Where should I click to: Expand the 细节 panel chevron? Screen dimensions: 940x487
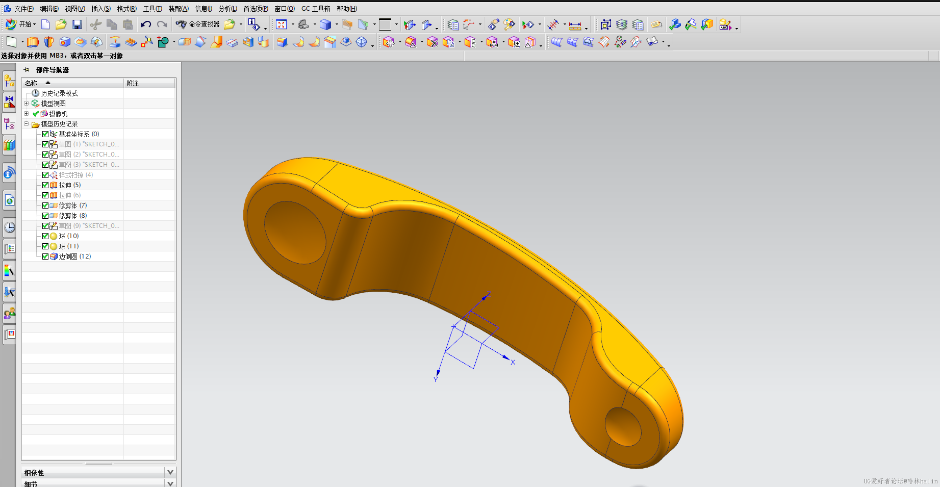click(x=170, y=483)
